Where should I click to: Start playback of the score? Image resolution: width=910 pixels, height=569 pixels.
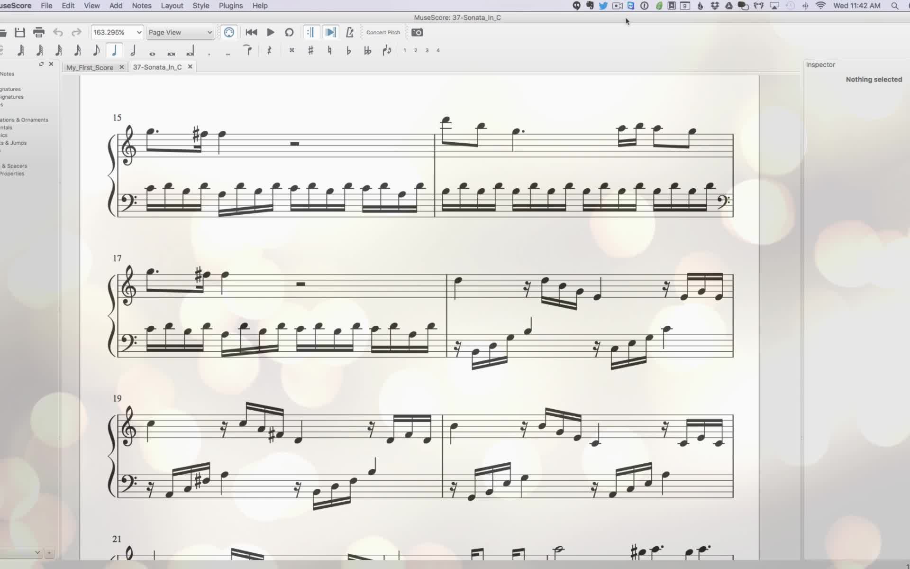coord(270,32)
